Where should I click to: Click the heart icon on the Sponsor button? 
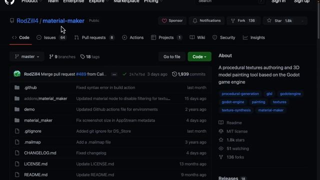tap(164, 20)
